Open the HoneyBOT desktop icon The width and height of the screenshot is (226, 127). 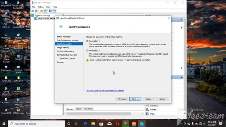tap(6, 111)
